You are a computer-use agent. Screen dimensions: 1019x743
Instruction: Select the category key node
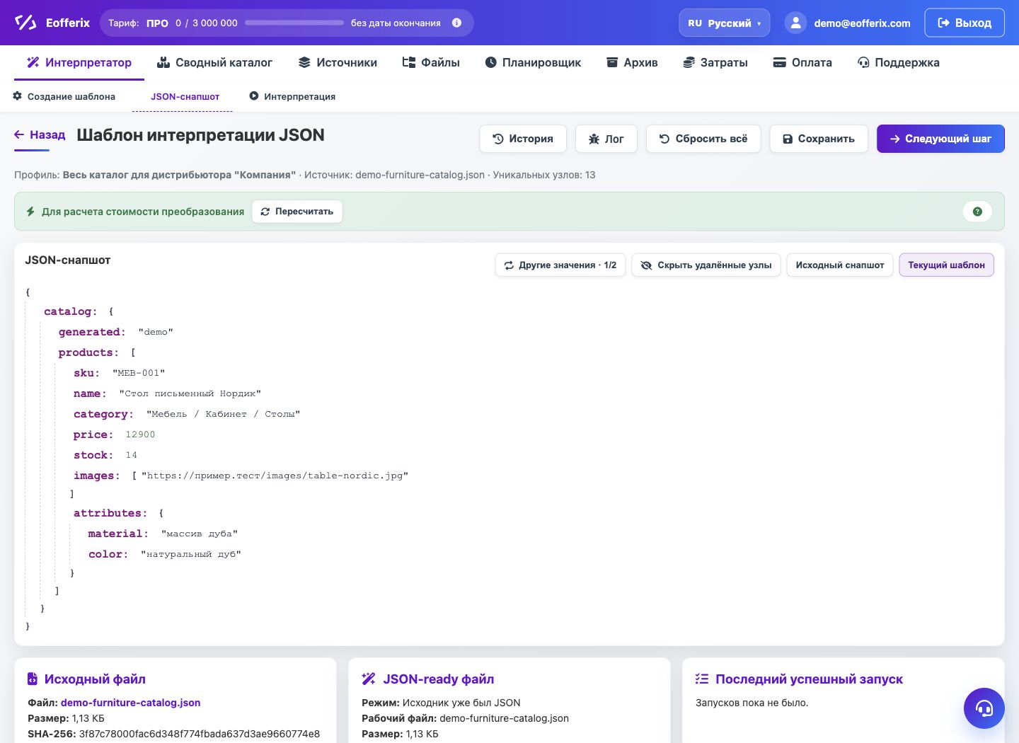click(103, 414)
